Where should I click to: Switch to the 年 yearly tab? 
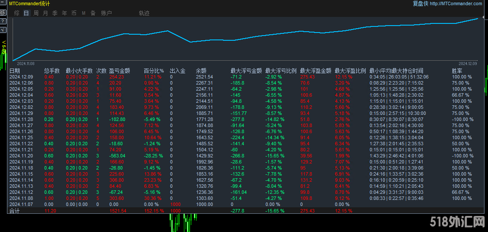[65, 13]
